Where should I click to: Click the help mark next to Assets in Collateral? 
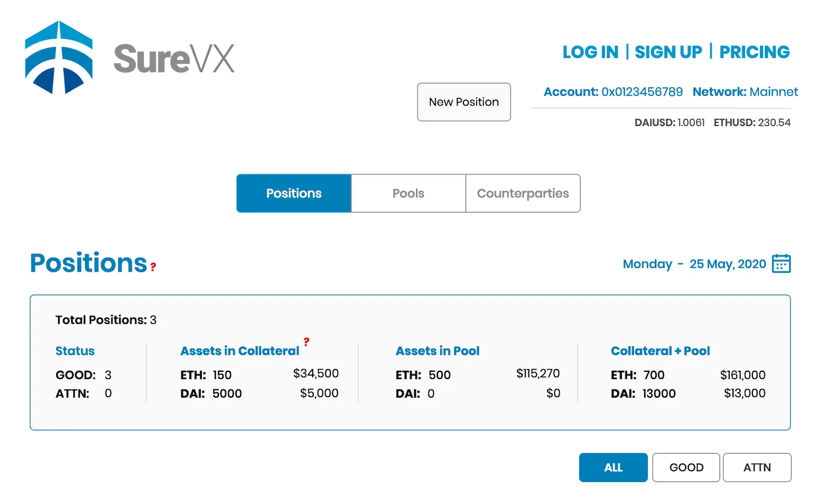click(306, 341)
